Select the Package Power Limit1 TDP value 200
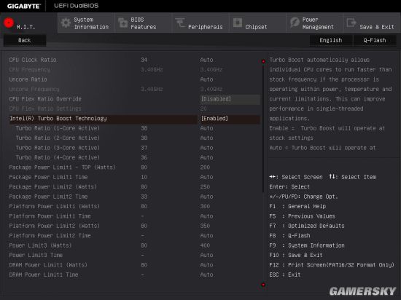401x300 pixels. click(205, 167)
